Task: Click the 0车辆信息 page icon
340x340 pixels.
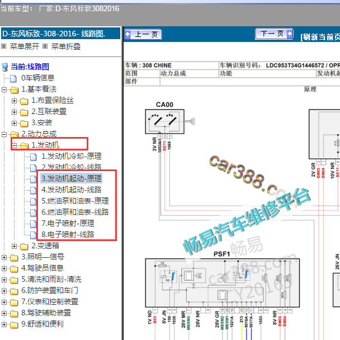Action: coord(13,78)
